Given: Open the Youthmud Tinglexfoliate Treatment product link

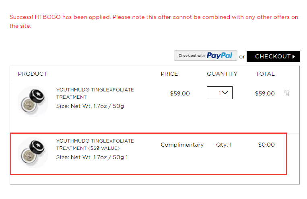Looking at the screenshot, I should click(95, 93).
